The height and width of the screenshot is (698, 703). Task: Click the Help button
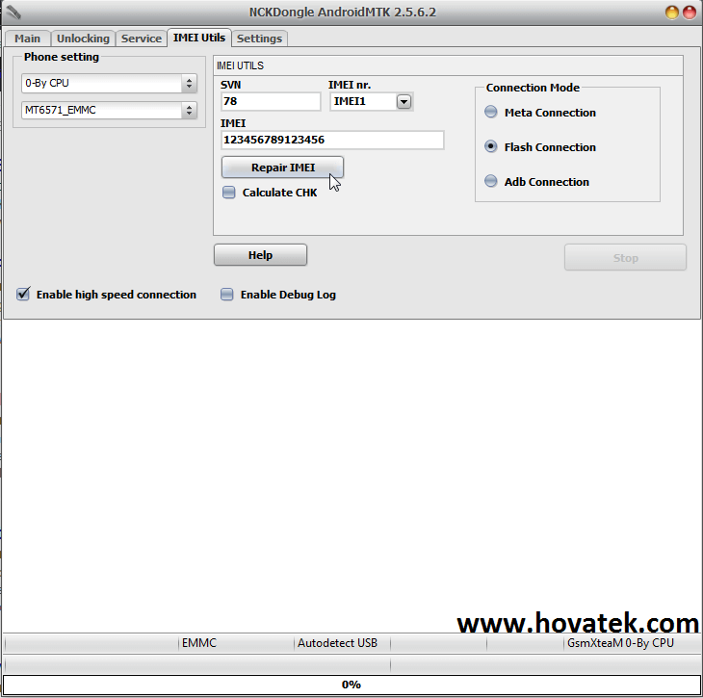coord(260,255)
